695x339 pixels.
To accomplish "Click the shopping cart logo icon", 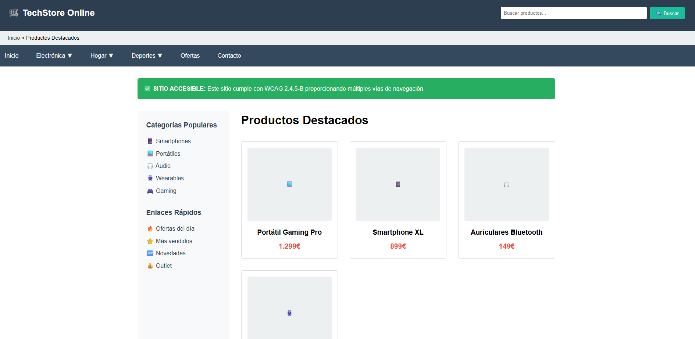I will coord(14,13).
